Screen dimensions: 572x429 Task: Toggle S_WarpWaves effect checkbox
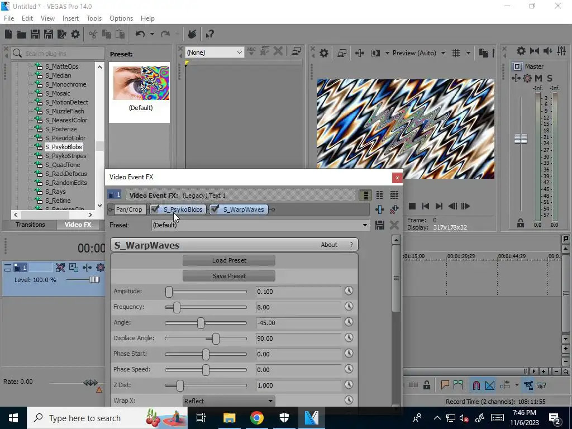[x=215, y=209]
